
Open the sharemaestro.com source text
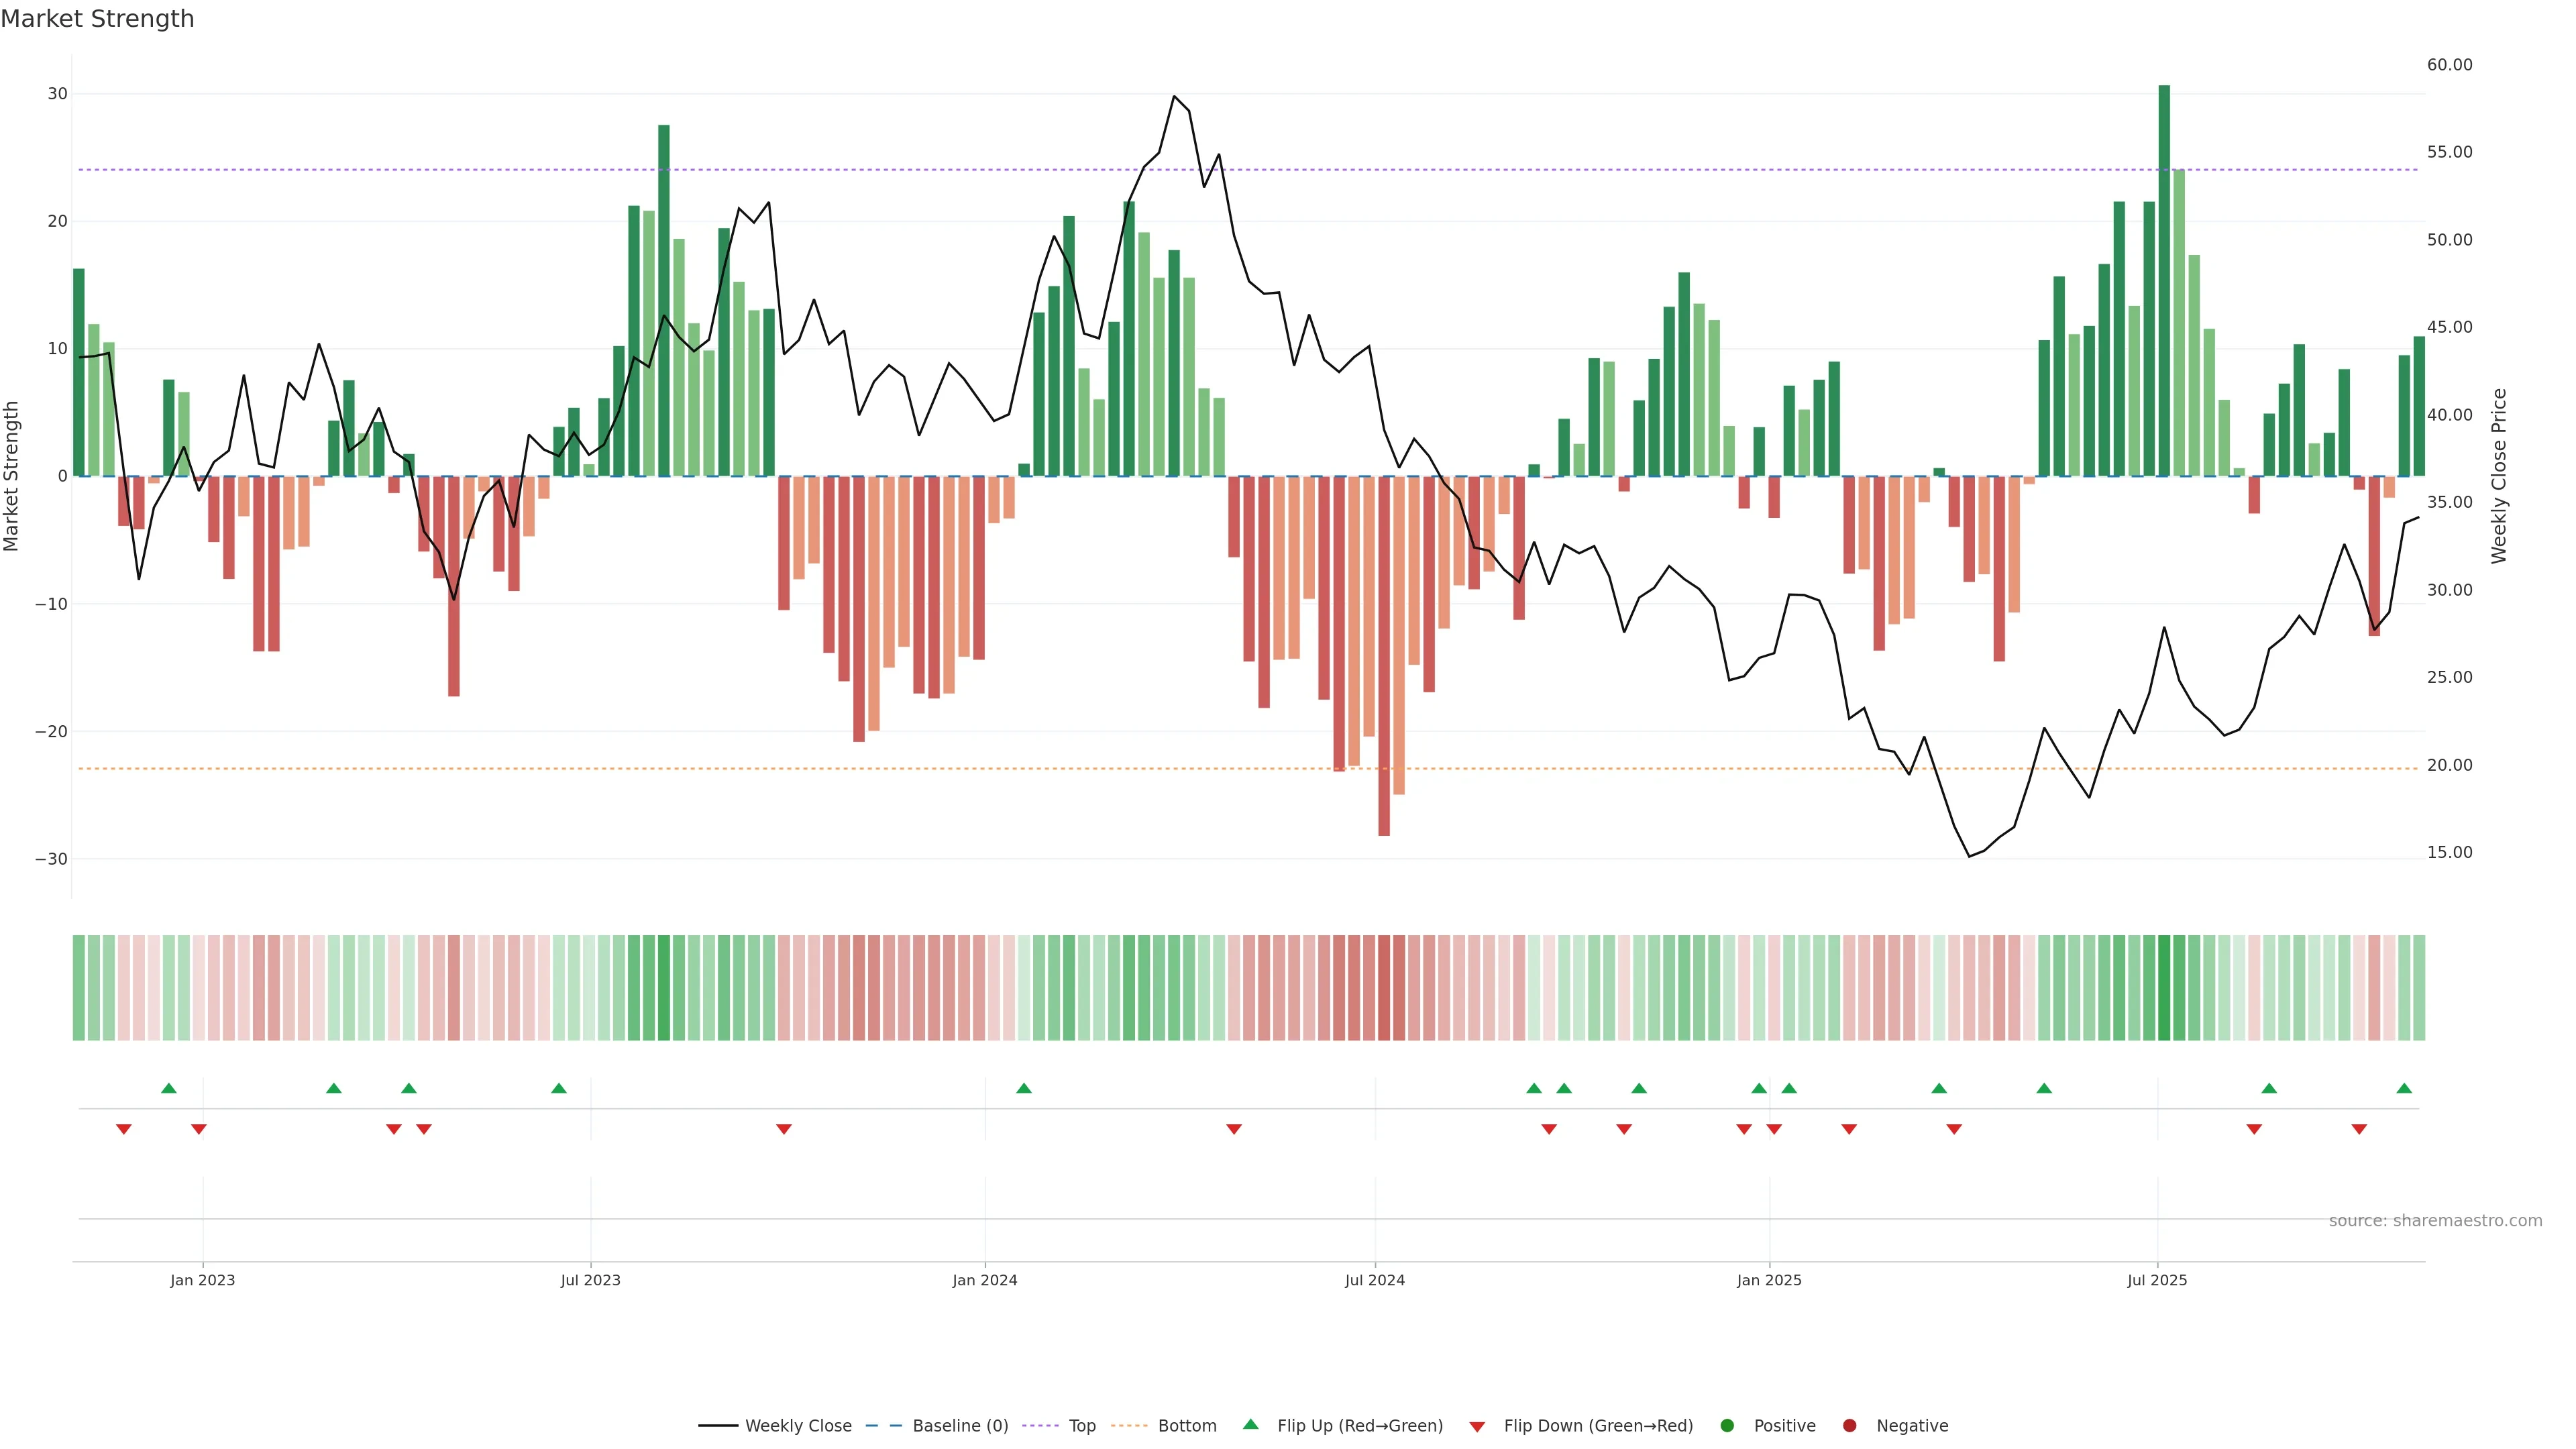(x=2435, y=1220)
